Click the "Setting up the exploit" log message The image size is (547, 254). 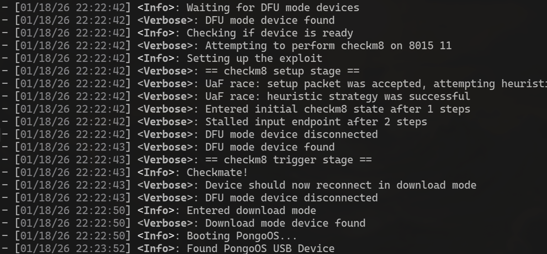tap(254, 58)
